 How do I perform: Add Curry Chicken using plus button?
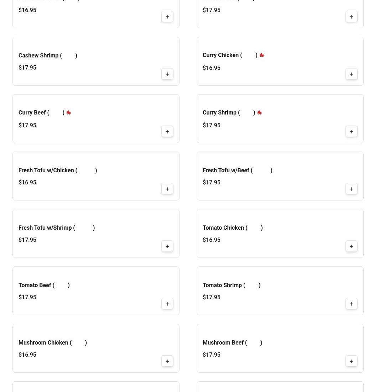tap(351, 74)
